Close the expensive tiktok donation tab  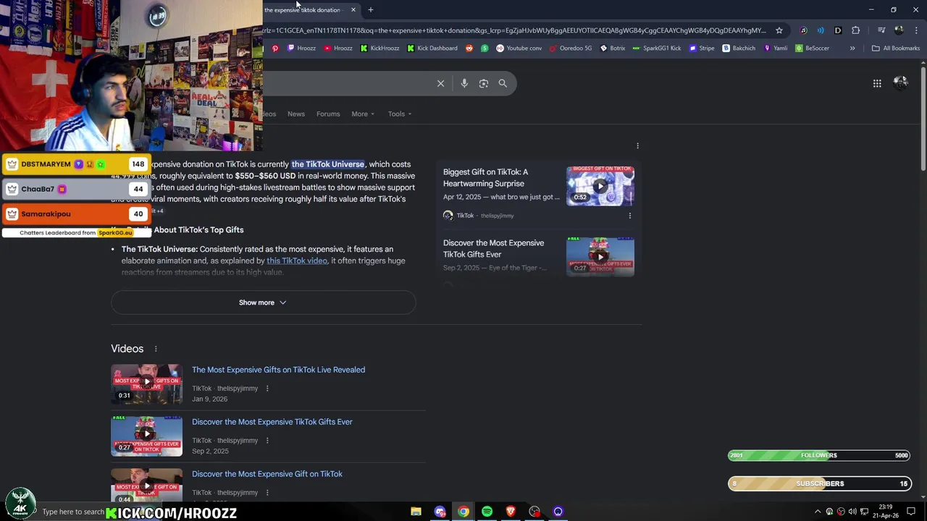(353, 10)
